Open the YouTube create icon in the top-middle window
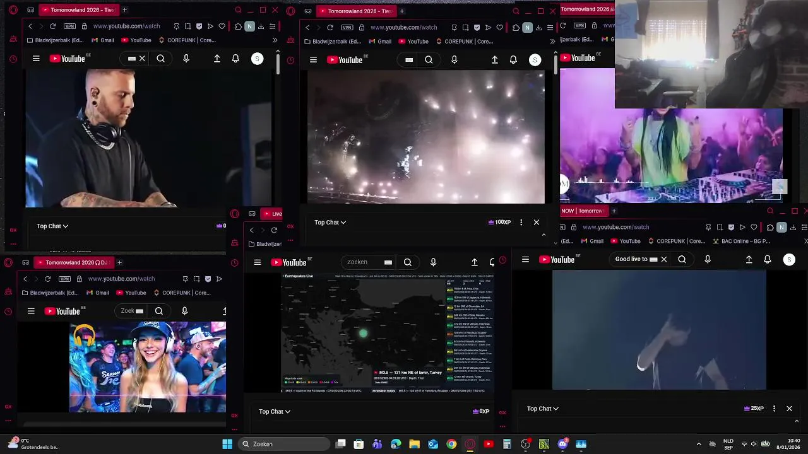The width and height of the screenshot is (808, 454). pyautogui.click(x=494, y=60)
